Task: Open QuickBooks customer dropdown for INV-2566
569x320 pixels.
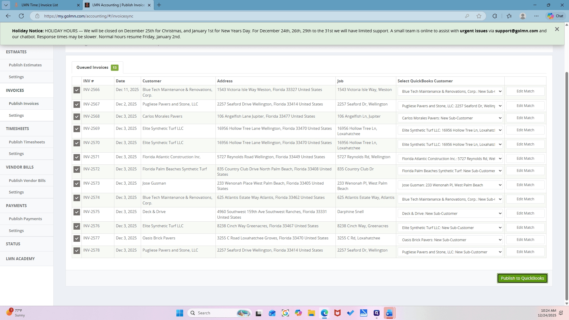Action: 450,91
